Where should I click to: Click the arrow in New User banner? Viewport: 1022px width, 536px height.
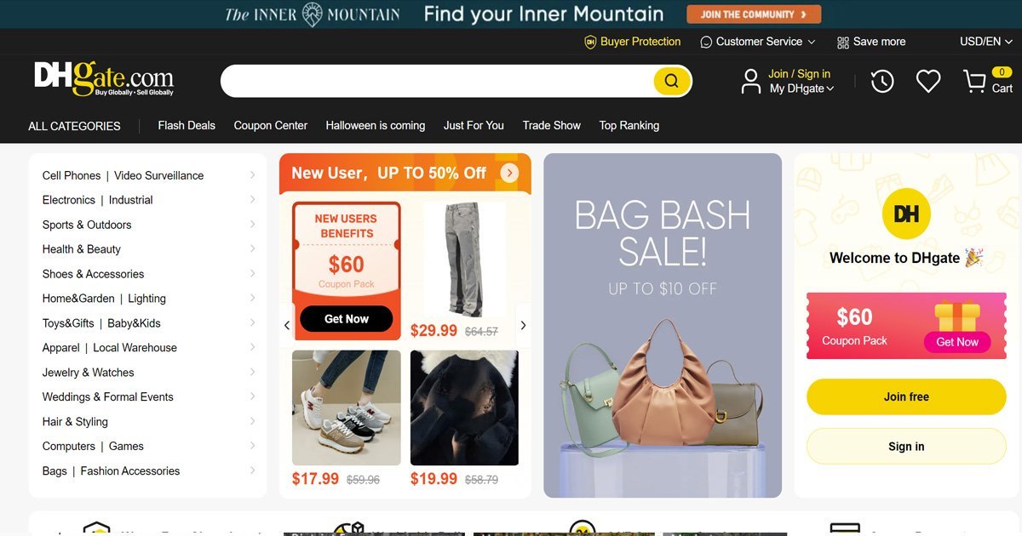click(509, 173)
